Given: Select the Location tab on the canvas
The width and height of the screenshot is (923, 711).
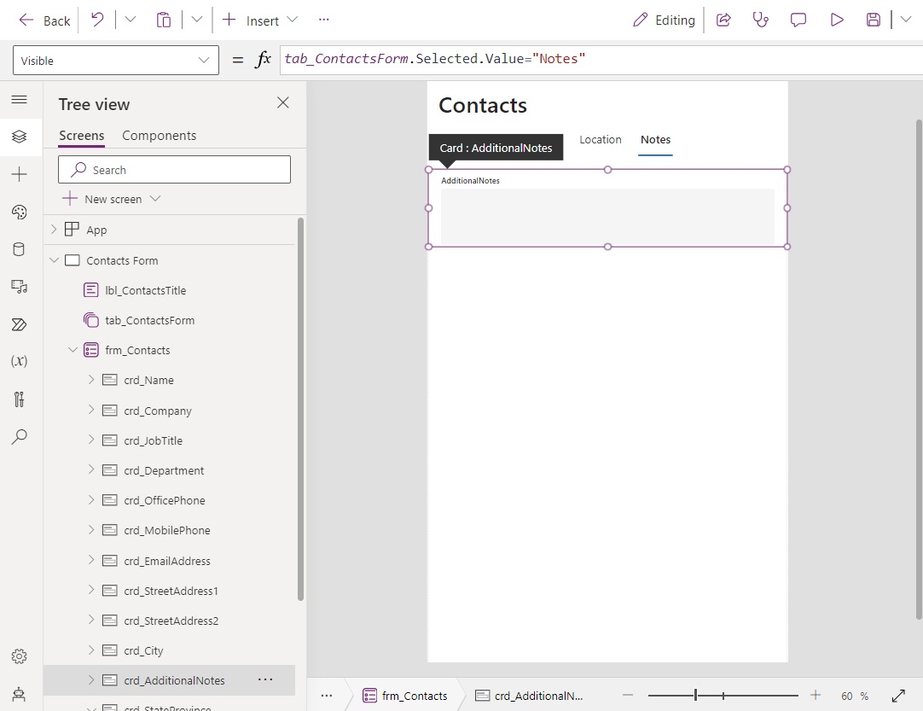Looking at the screenshot, I should (601, 139).
